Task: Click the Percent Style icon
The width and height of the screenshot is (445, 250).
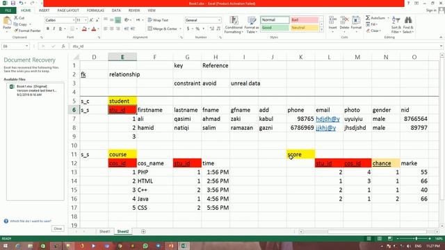Action: click(x=197, y=28)
